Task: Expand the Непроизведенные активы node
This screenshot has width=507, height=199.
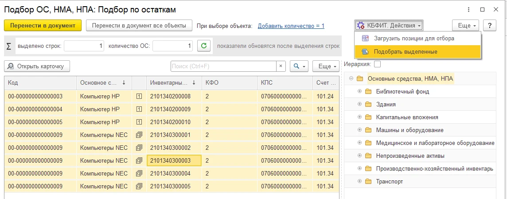Action: pyautogui.click(x=359, y=156)
